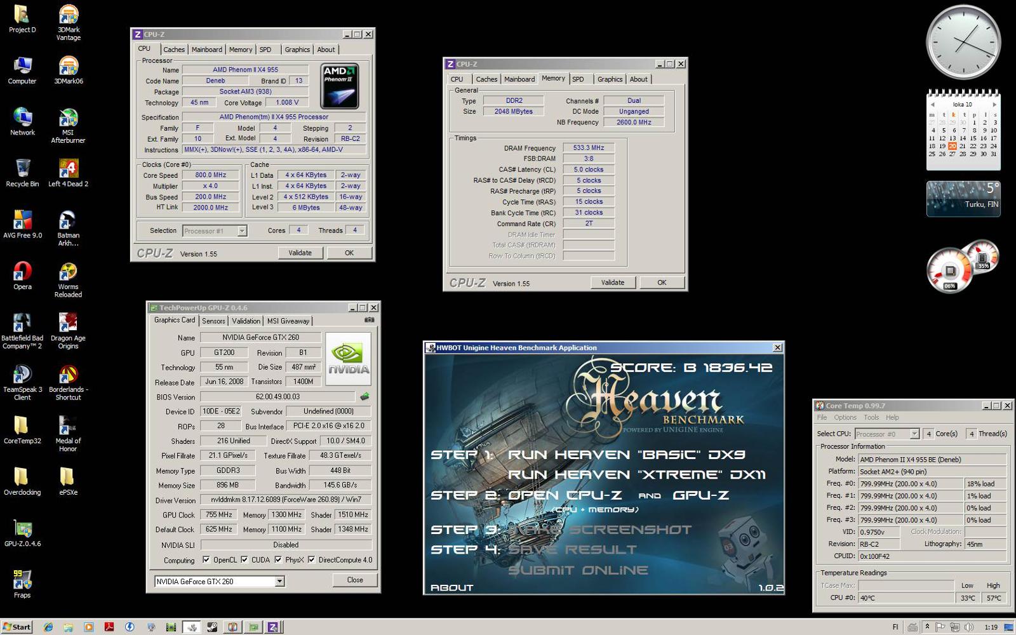
Task: Select the Recycle Bin icon
Action: tap(22, 173)
